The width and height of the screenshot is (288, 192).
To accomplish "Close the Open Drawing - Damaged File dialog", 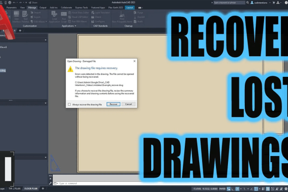I will pos(134,61).
